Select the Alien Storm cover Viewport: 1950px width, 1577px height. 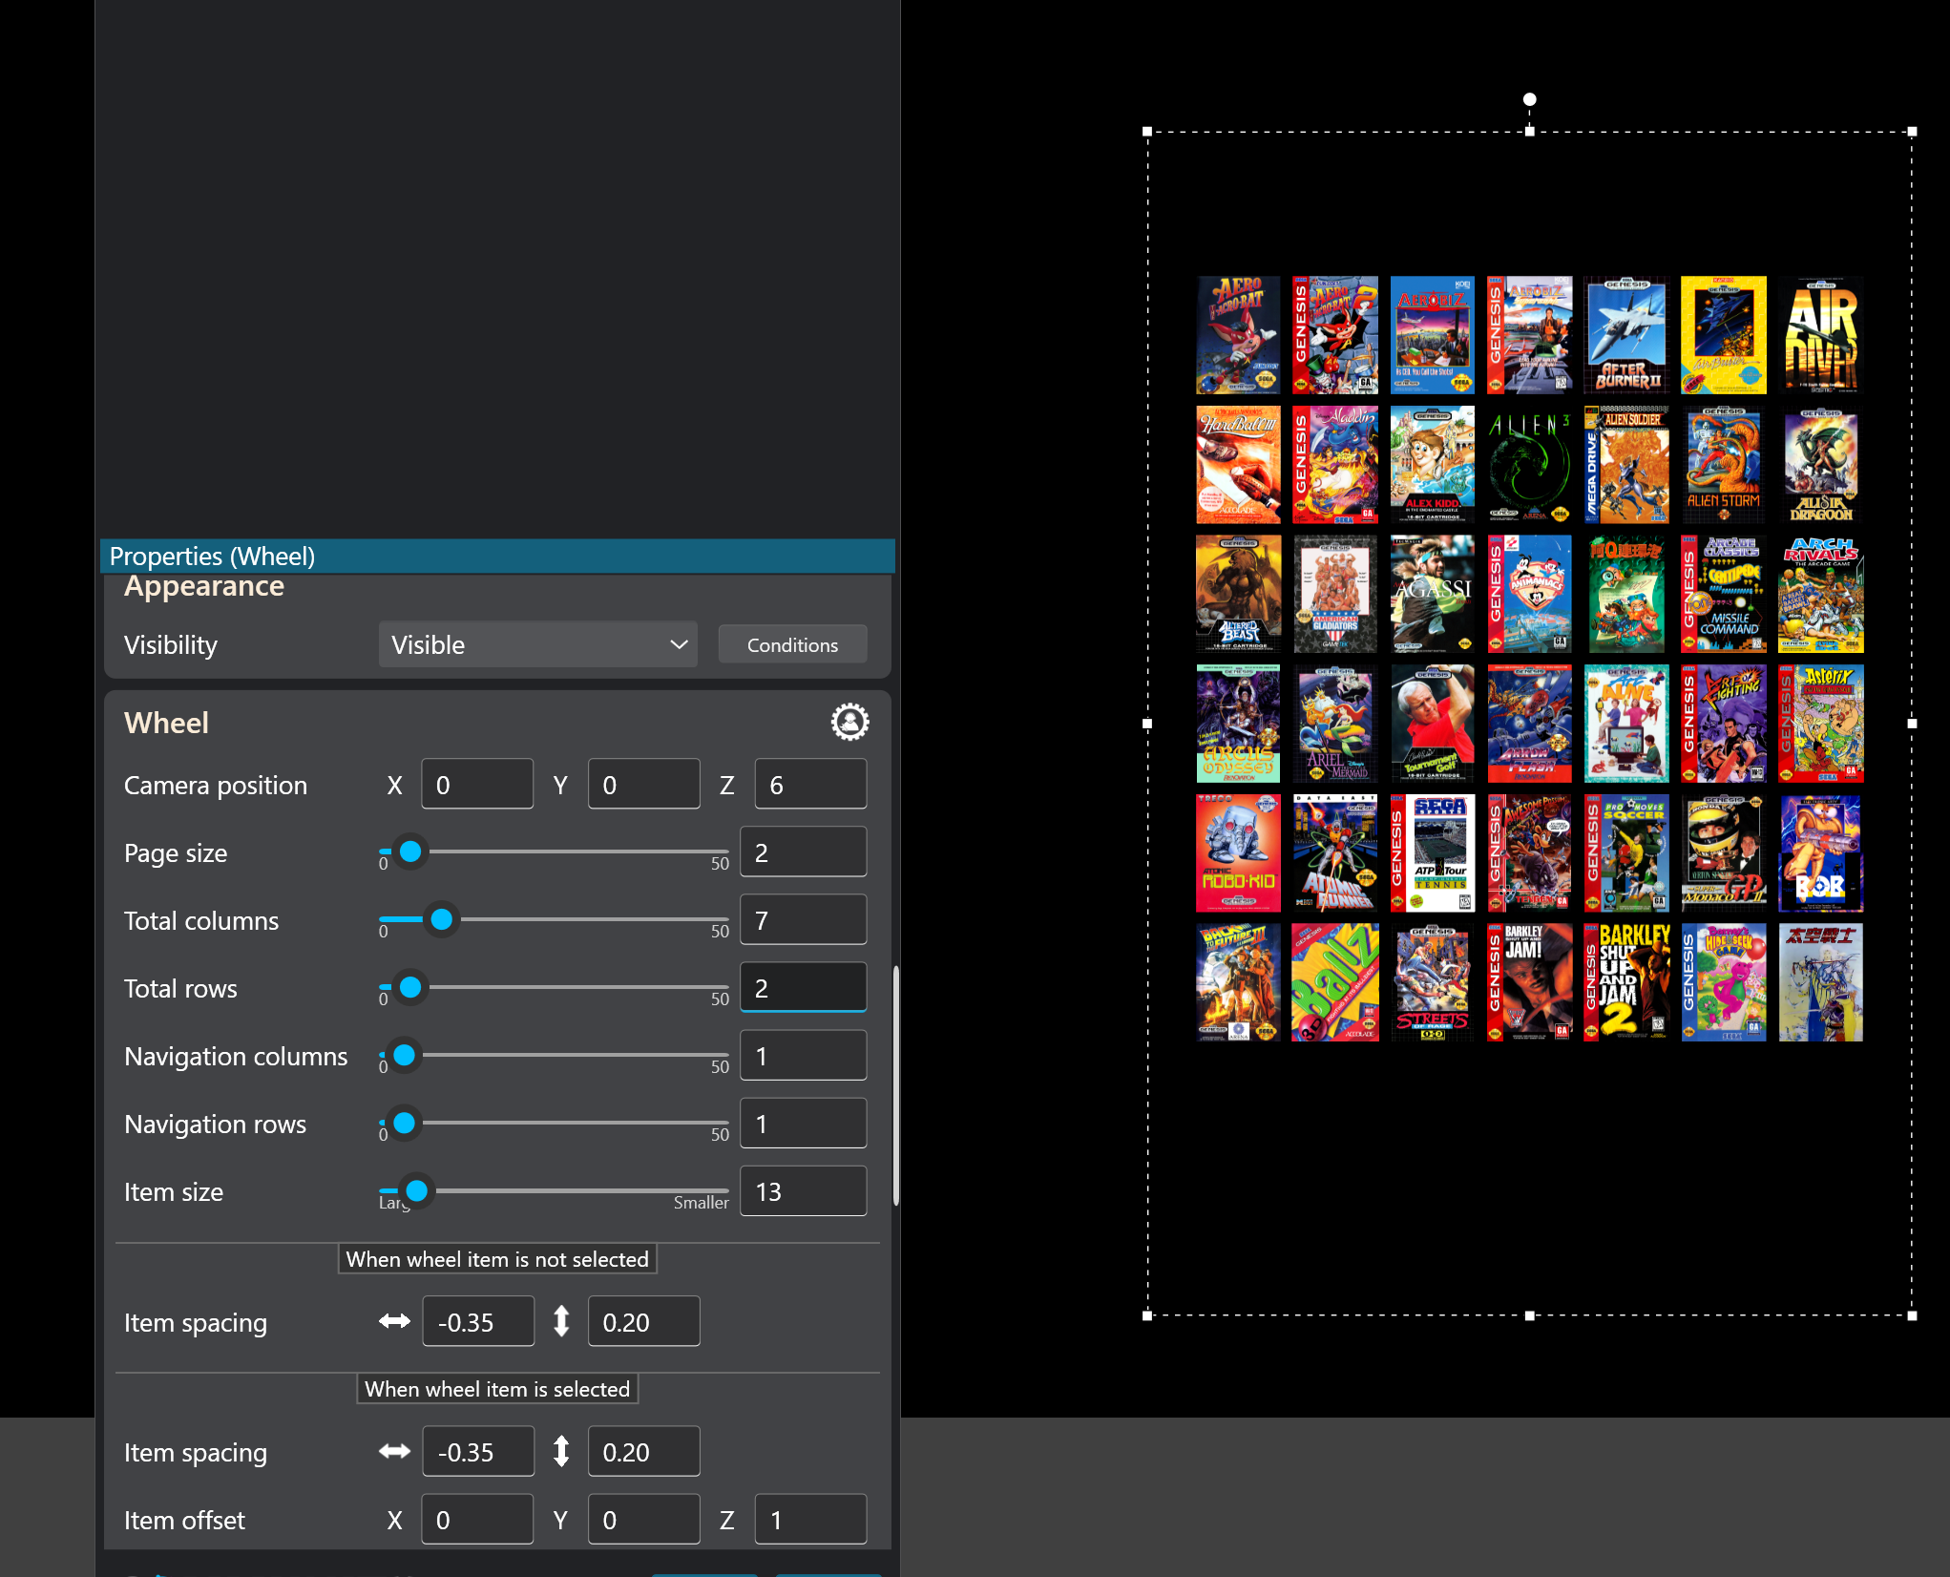point(1723,465)
